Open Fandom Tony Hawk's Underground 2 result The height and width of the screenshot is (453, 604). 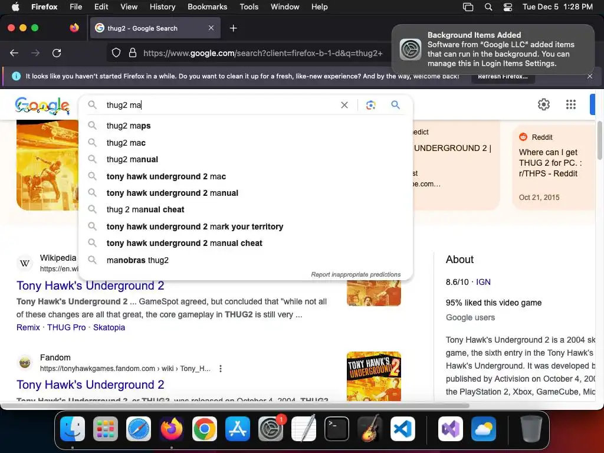[90, 385]
